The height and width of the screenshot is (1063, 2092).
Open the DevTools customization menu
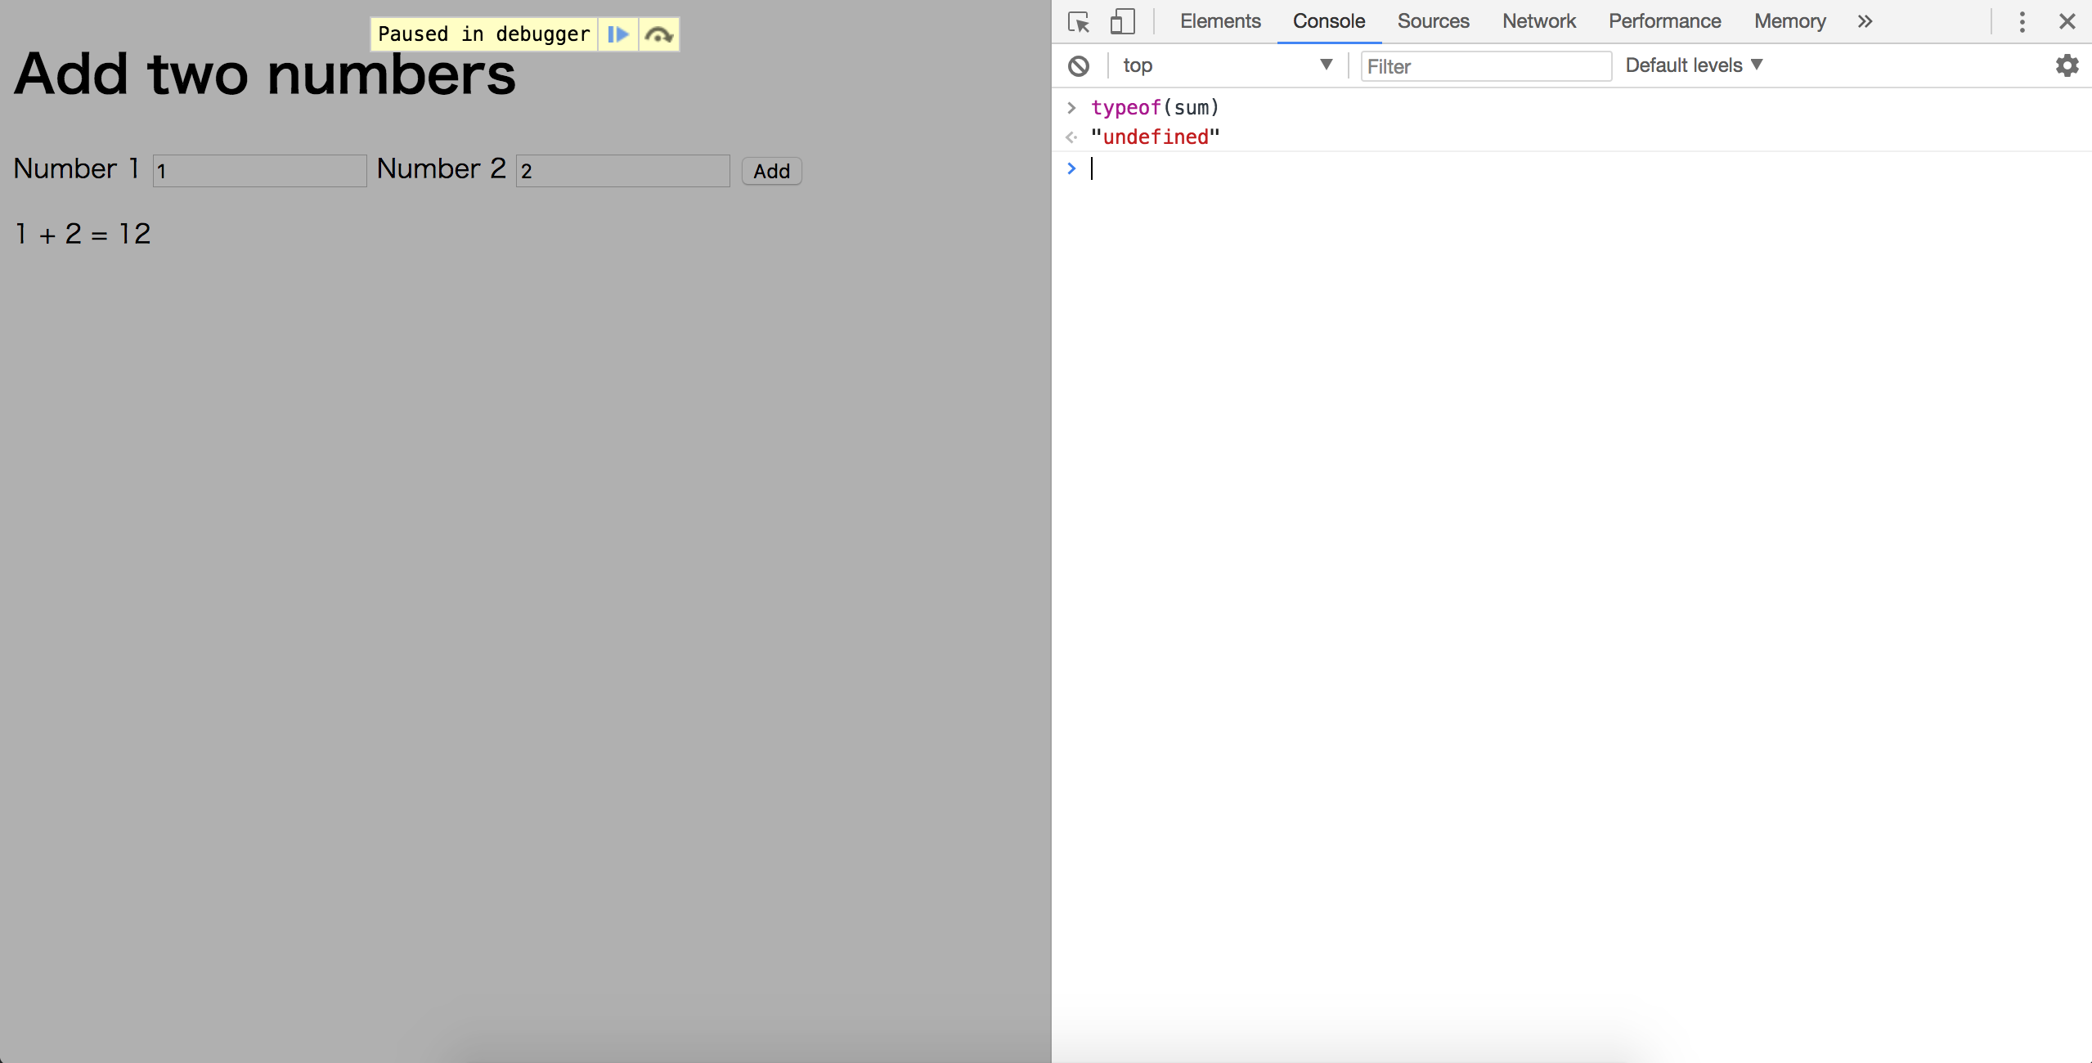tap(2022, 22)
